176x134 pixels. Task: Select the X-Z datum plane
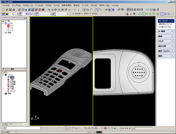(x=12, y=28)
